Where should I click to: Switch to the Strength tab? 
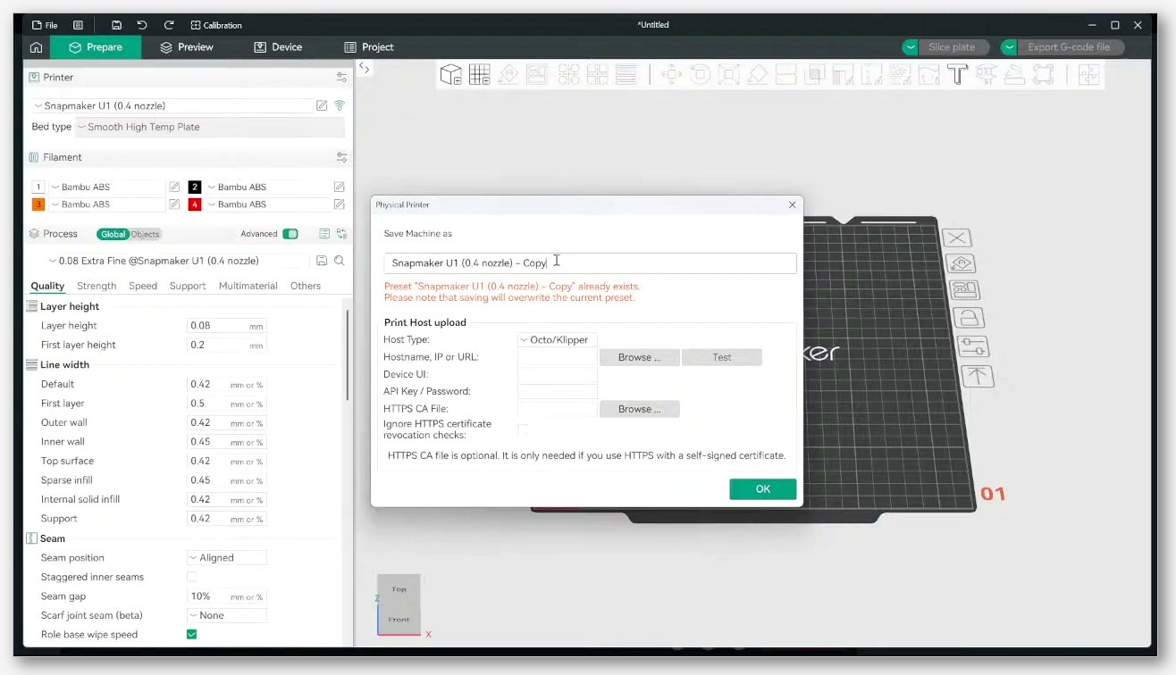tap(97, 286)
